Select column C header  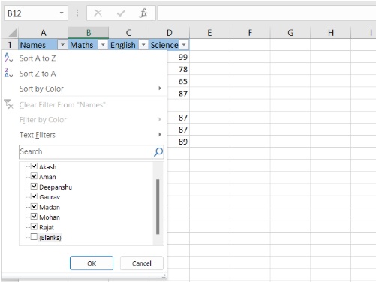(x=129, y=33)
